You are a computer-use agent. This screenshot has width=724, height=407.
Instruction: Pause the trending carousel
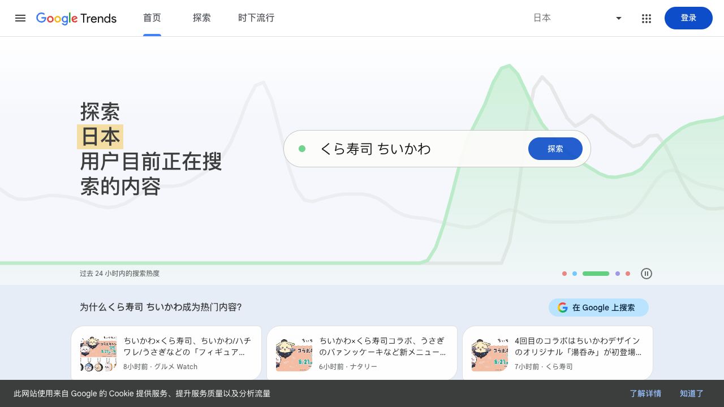click(x=647, y=274)
